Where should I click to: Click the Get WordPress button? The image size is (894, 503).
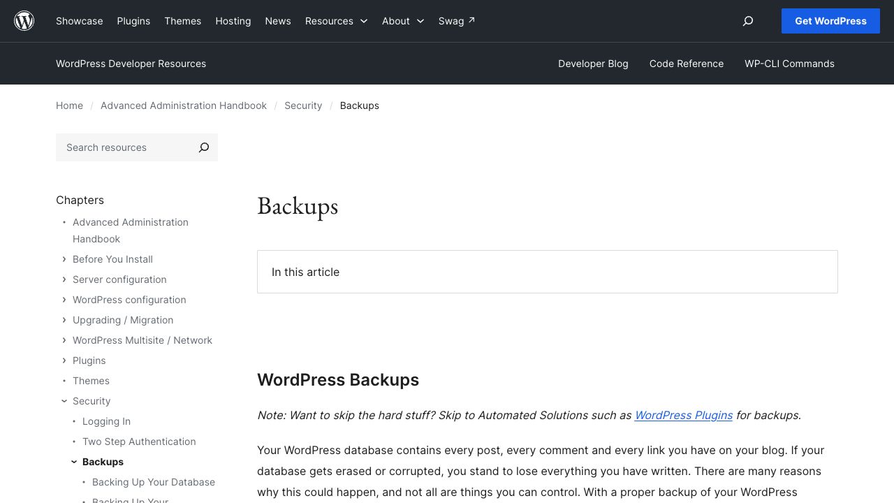830,21
